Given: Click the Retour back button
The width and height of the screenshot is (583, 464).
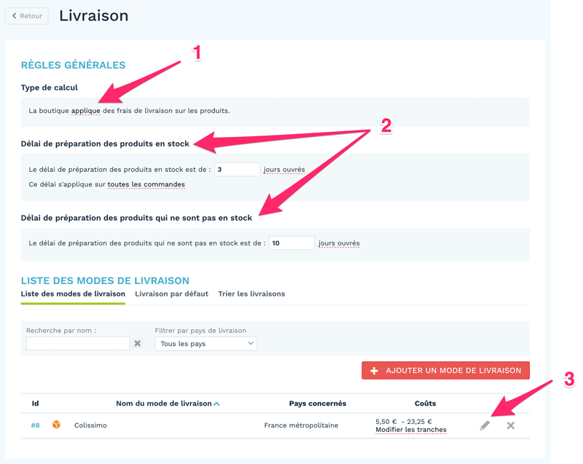Looking at the screenshot, I should [27, 16].
